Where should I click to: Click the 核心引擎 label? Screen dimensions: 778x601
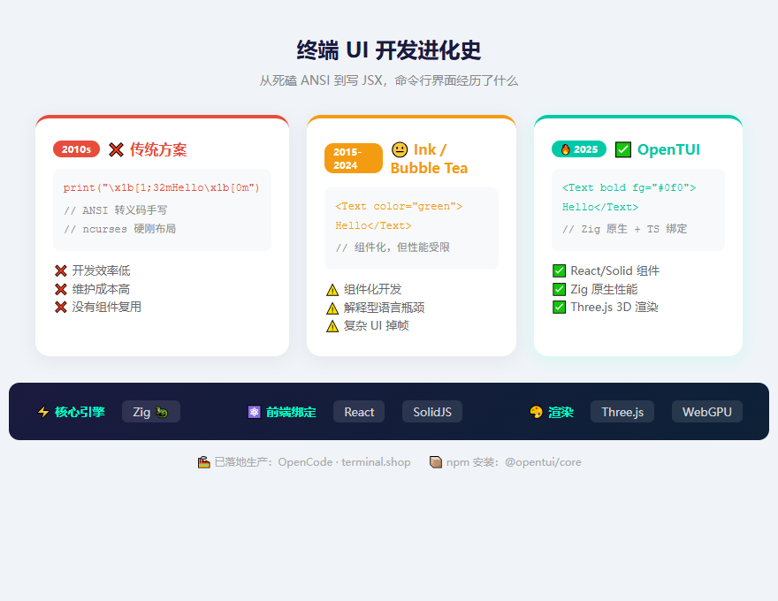point(80,412)
